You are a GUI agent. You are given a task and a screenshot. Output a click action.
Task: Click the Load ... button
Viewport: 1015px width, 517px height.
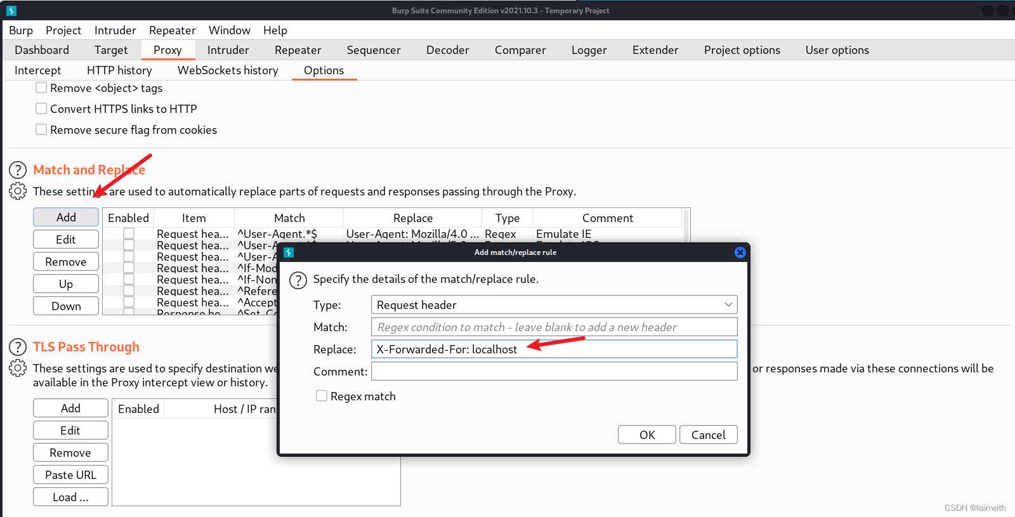tap(70, 497)
